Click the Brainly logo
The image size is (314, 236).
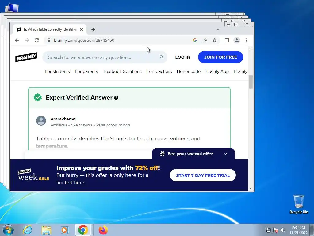click(26, 57)
